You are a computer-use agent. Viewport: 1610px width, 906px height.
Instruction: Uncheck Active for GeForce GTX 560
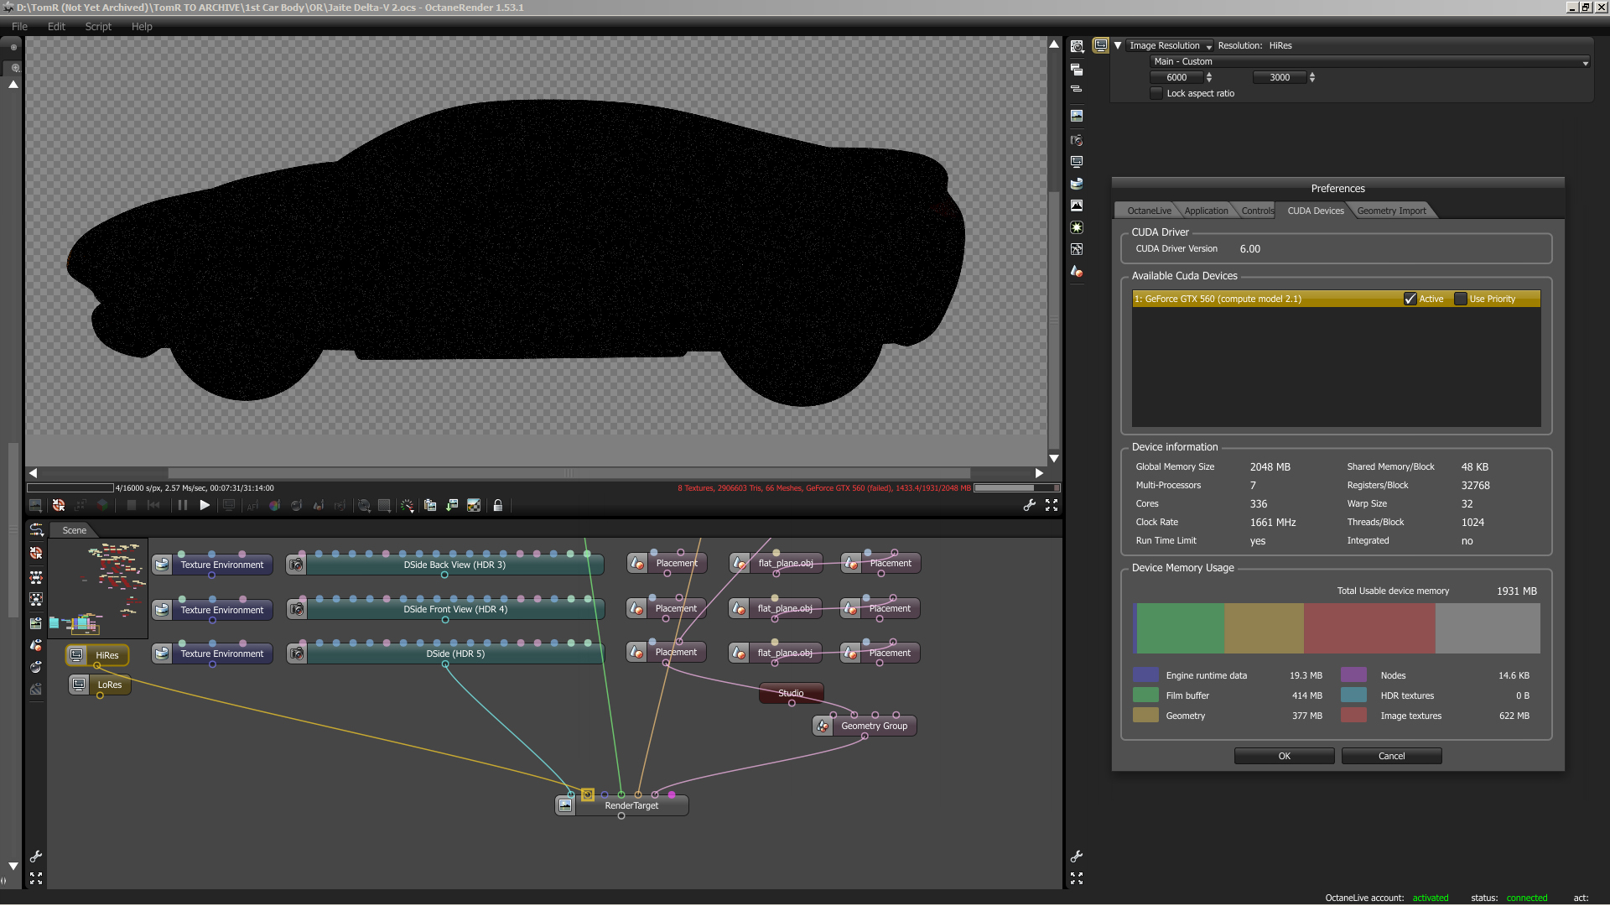point(1410,299)
